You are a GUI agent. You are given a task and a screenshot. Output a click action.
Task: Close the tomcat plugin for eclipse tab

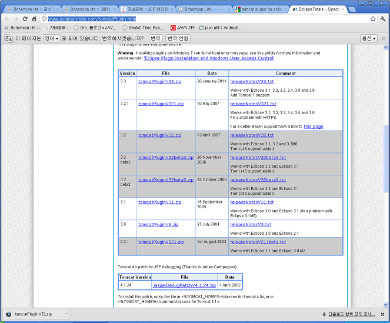285,9
